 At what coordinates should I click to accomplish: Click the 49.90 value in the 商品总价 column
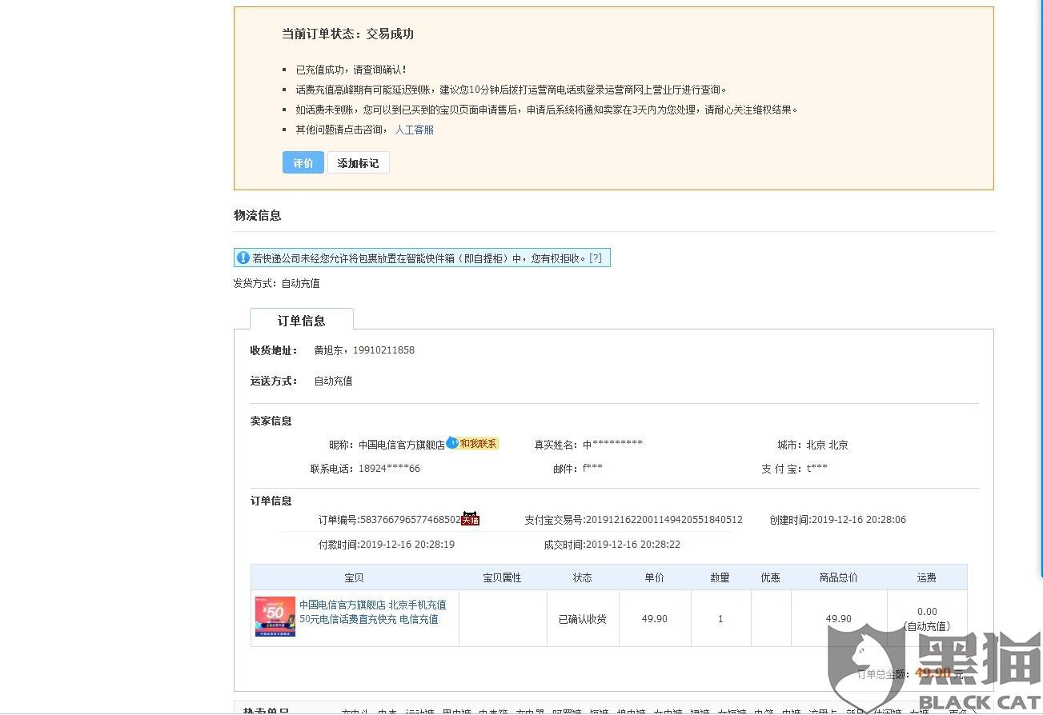click(838, 619)
